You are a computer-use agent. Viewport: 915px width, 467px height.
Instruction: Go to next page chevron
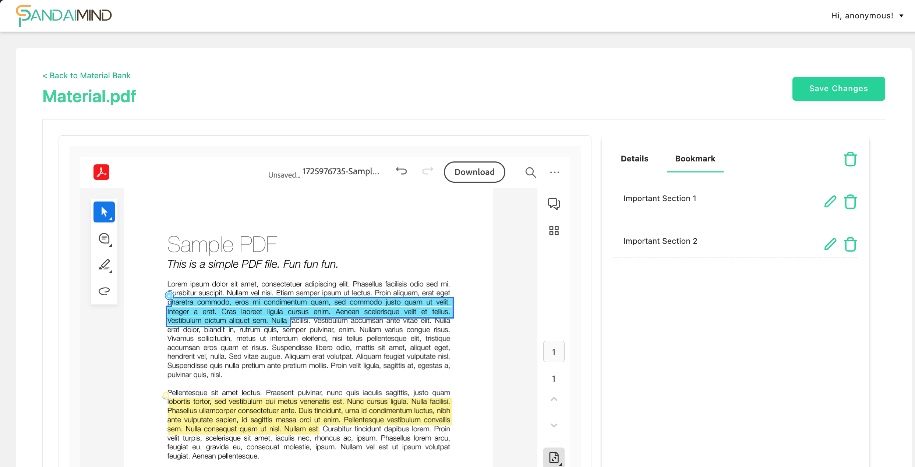click(554, 425)
